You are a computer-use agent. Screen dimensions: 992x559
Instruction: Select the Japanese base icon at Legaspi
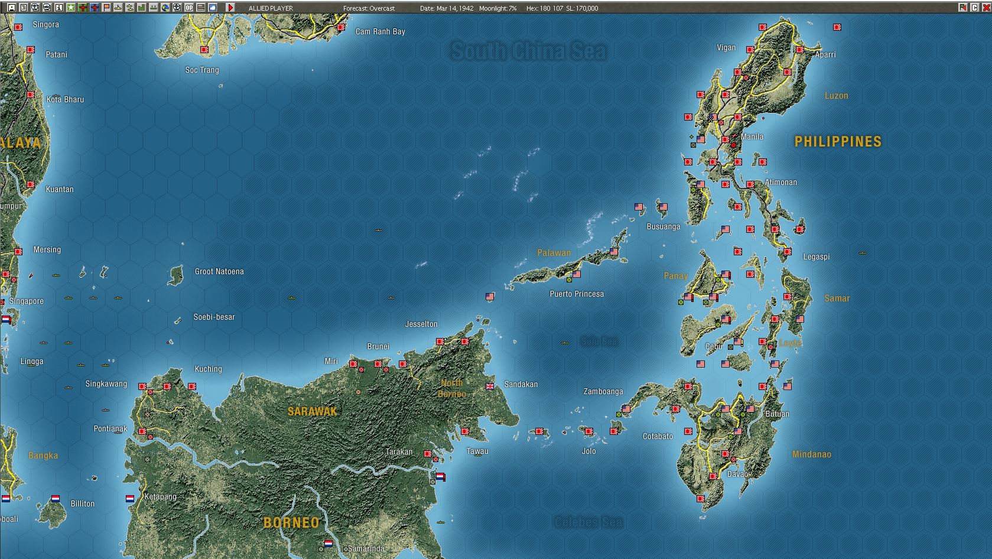coord(788,252)
